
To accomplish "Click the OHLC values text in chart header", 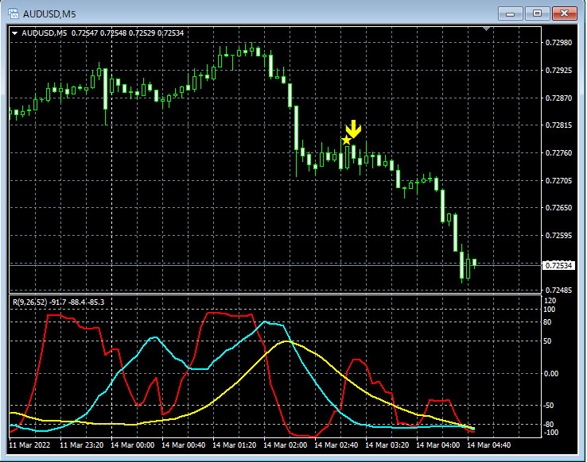I will tap(127, 33).
